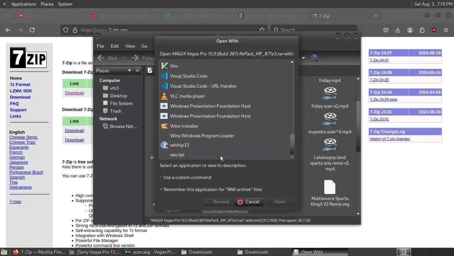The height and width of the screenshot is (256, 454).
Task: Open the 7-max link
Action: [15, 201]
